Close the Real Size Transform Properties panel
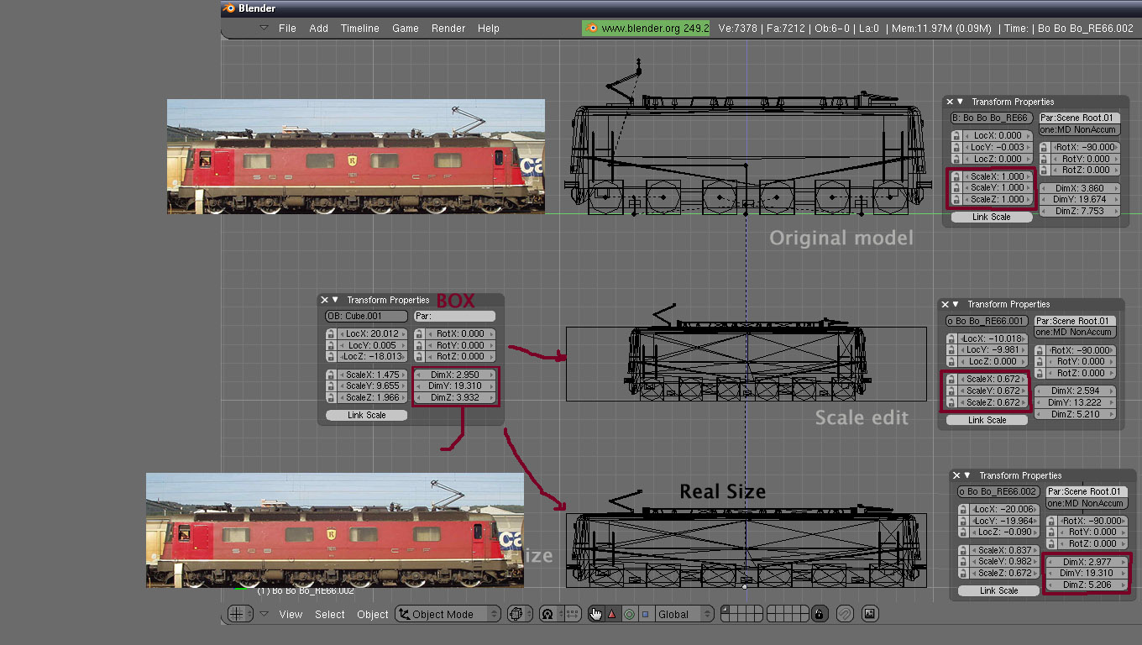Screen dimensions: 1142x645 tap(956, 475)
